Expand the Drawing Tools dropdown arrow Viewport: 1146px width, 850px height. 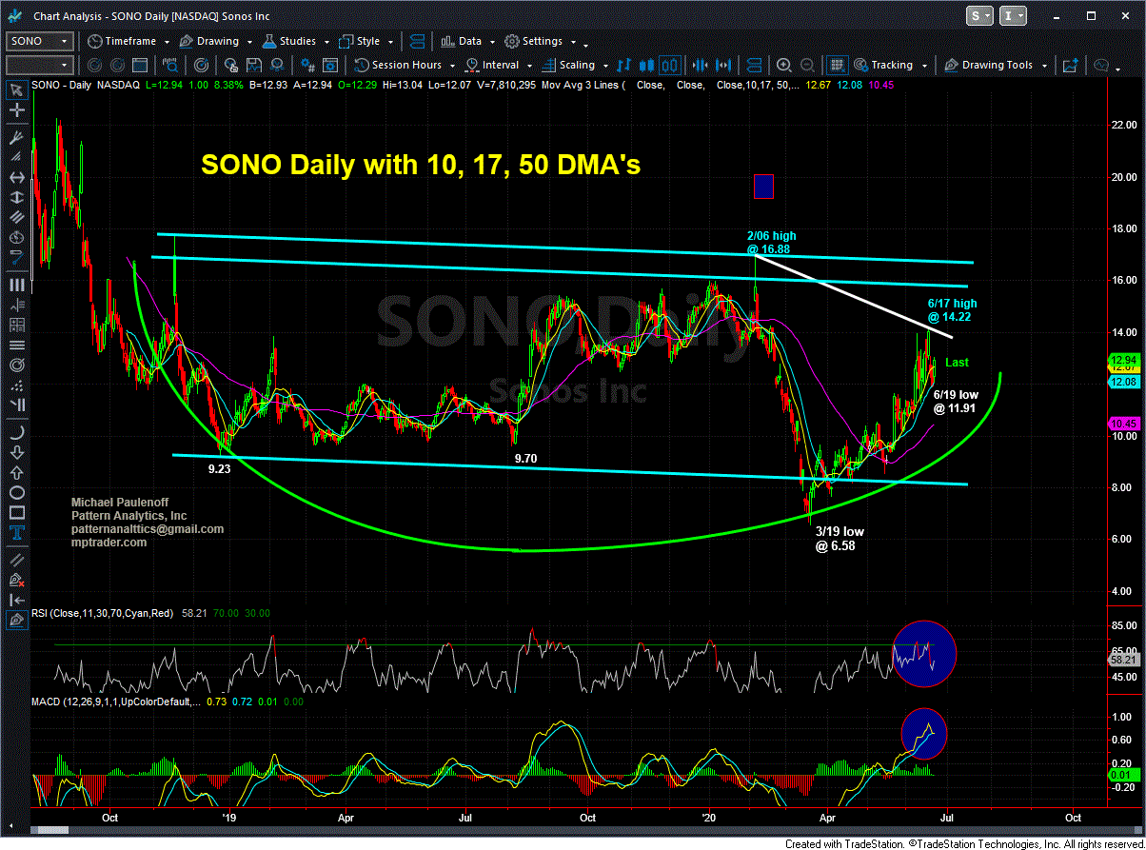(x=1044, y=66)
